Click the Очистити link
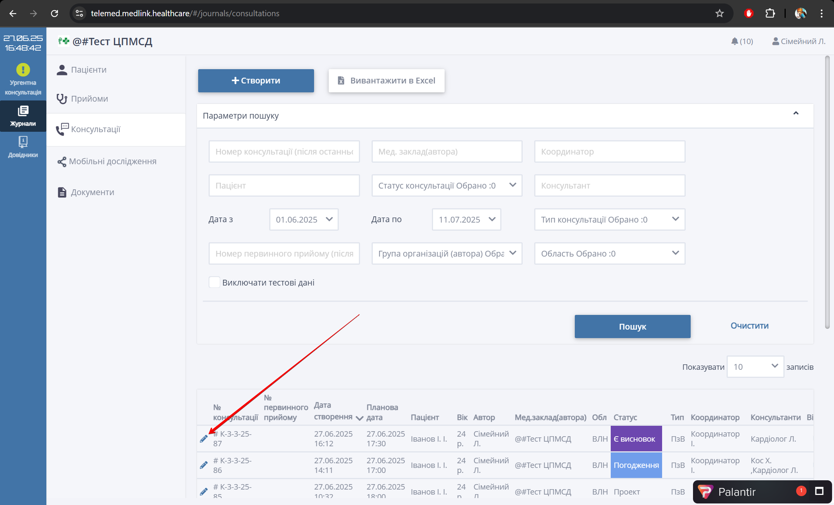The height and width of the screenshot is (505, 834). (x=749, y=326)
